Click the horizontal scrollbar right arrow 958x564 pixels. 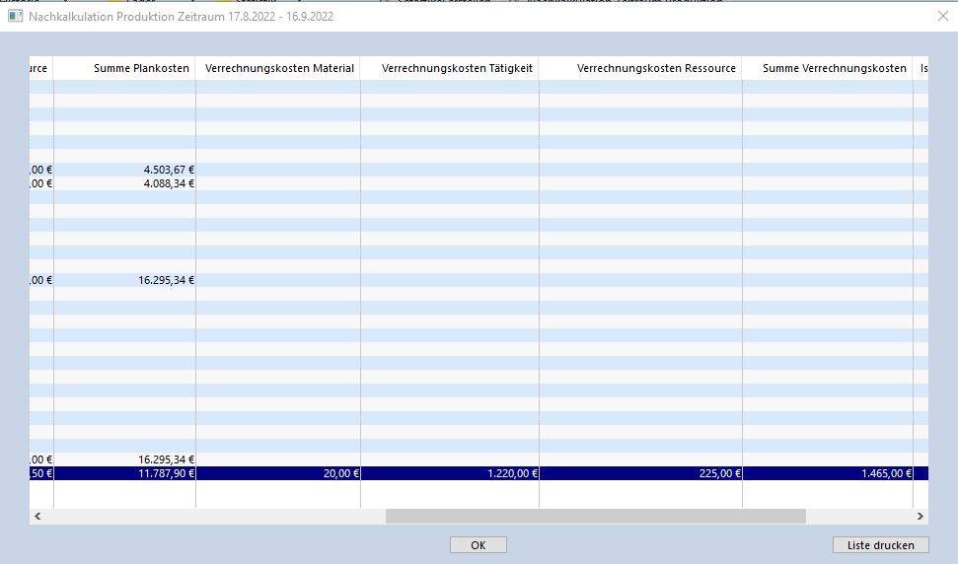(920, 516)
